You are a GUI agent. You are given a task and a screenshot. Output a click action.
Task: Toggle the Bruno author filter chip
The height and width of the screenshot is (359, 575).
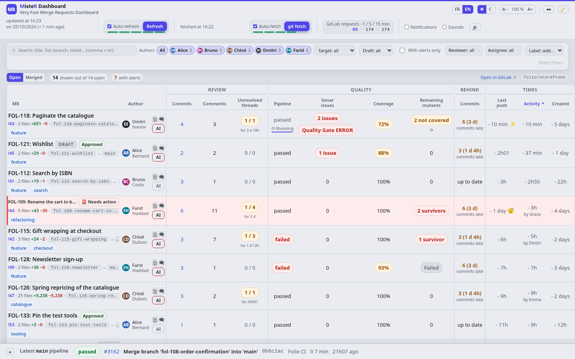tap(210, 50)
